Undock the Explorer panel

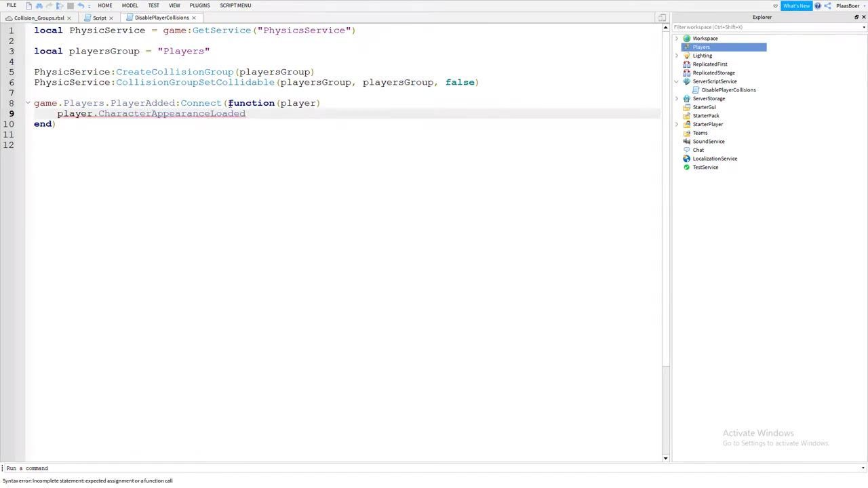point(856,17)
